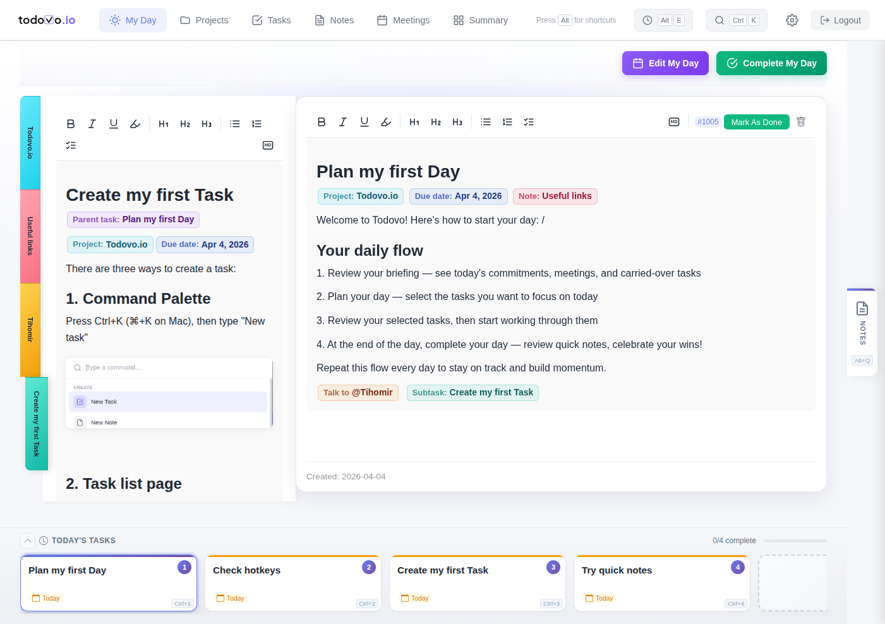Open Parent task Plan my first Day chip
This screenshot has height=624, width=885.
[x=133, y=219]
